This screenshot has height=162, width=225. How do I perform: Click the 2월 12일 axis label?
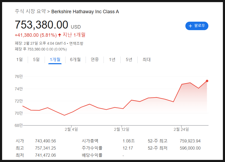pos(122,129)
